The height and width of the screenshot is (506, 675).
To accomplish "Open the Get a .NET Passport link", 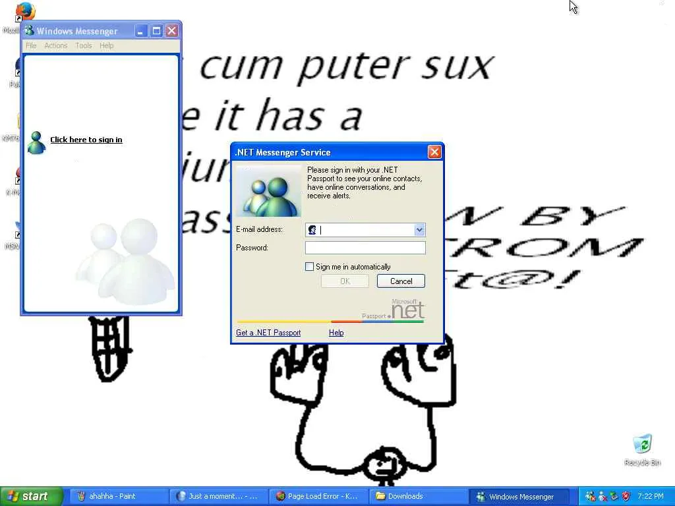I will 268,333.
